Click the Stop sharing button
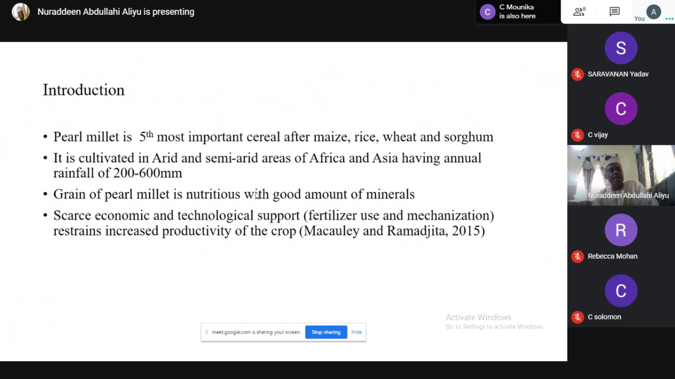Viewport: 675px width, 379px height. point(326,332)
